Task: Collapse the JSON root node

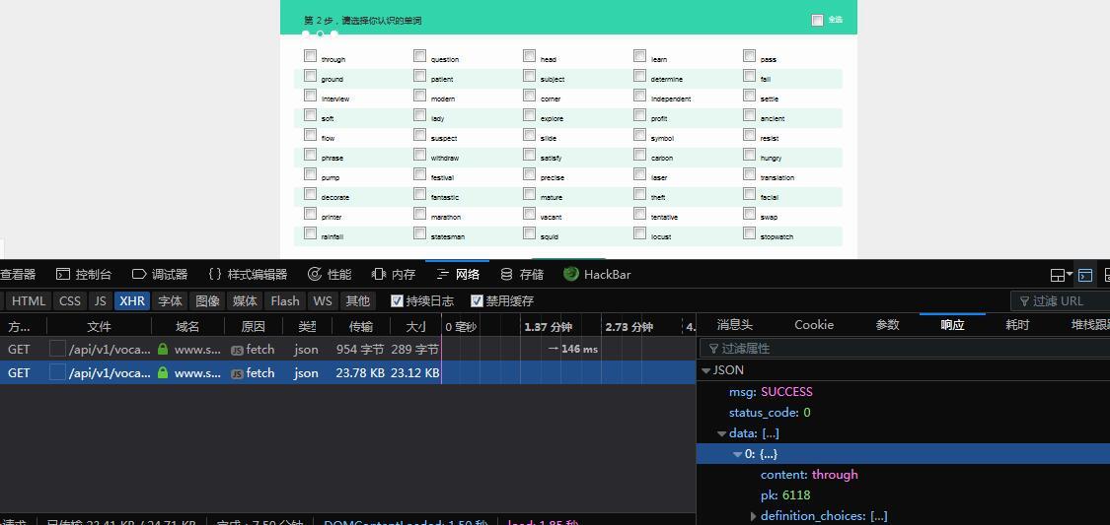Action: 705,370
